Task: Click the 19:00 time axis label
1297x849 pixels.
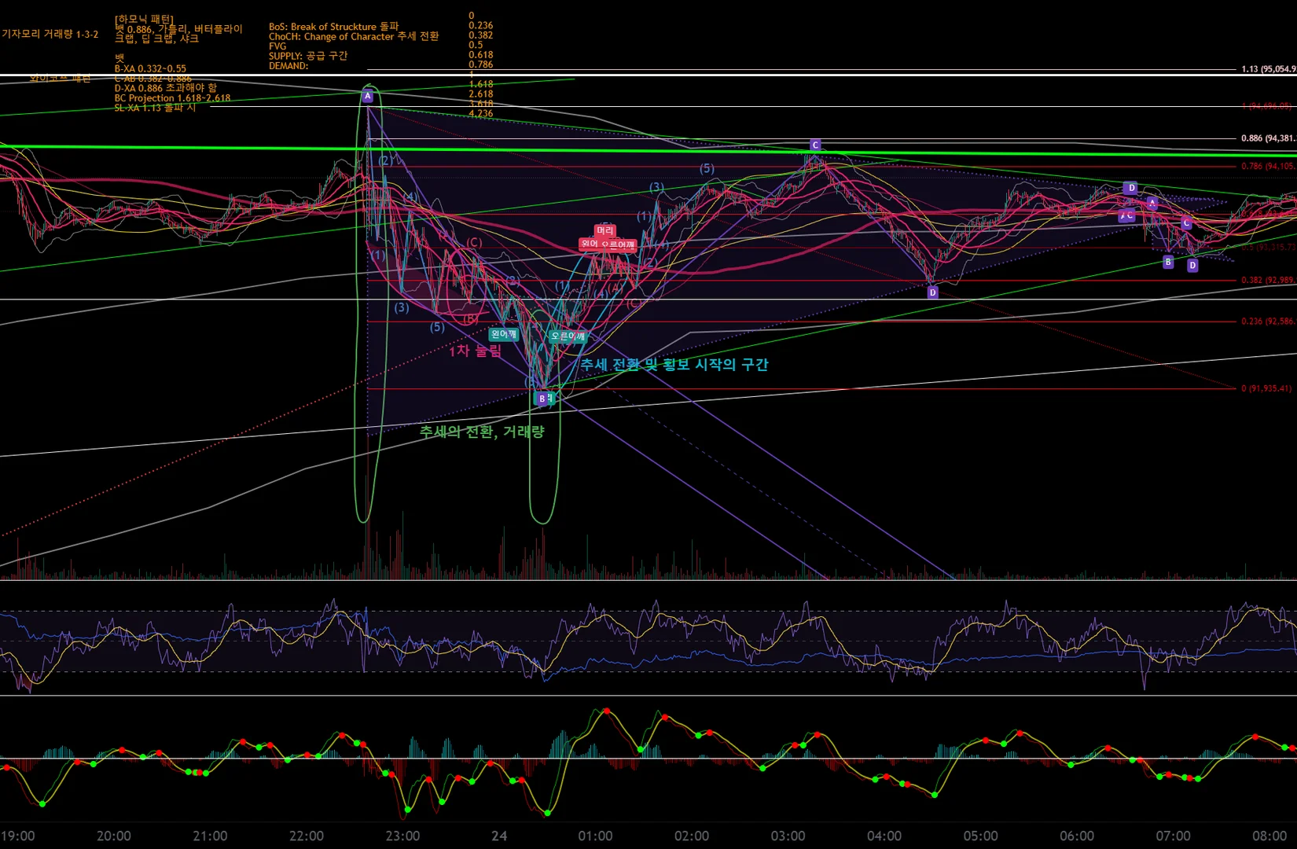Action: pyautogui.click(x=17, y=836)
